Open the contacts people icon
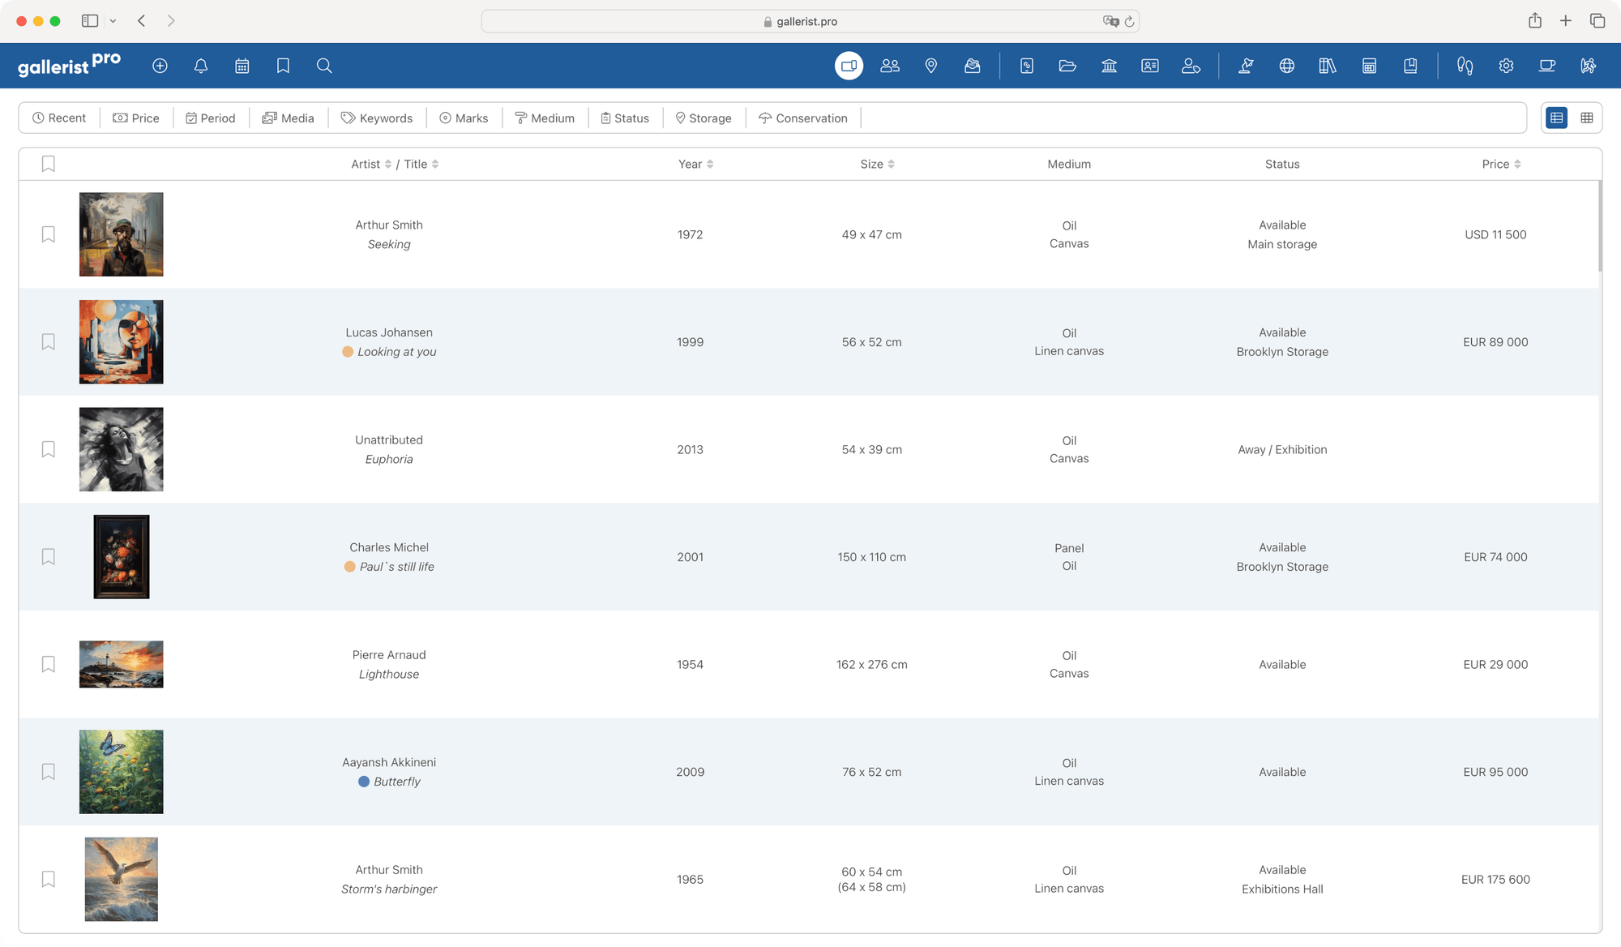Screen dimensions: 1621x947 [x=890, y=66]
